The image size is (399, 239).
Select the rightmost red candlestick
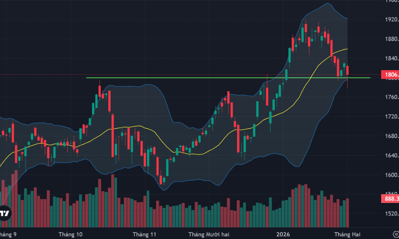348,71
